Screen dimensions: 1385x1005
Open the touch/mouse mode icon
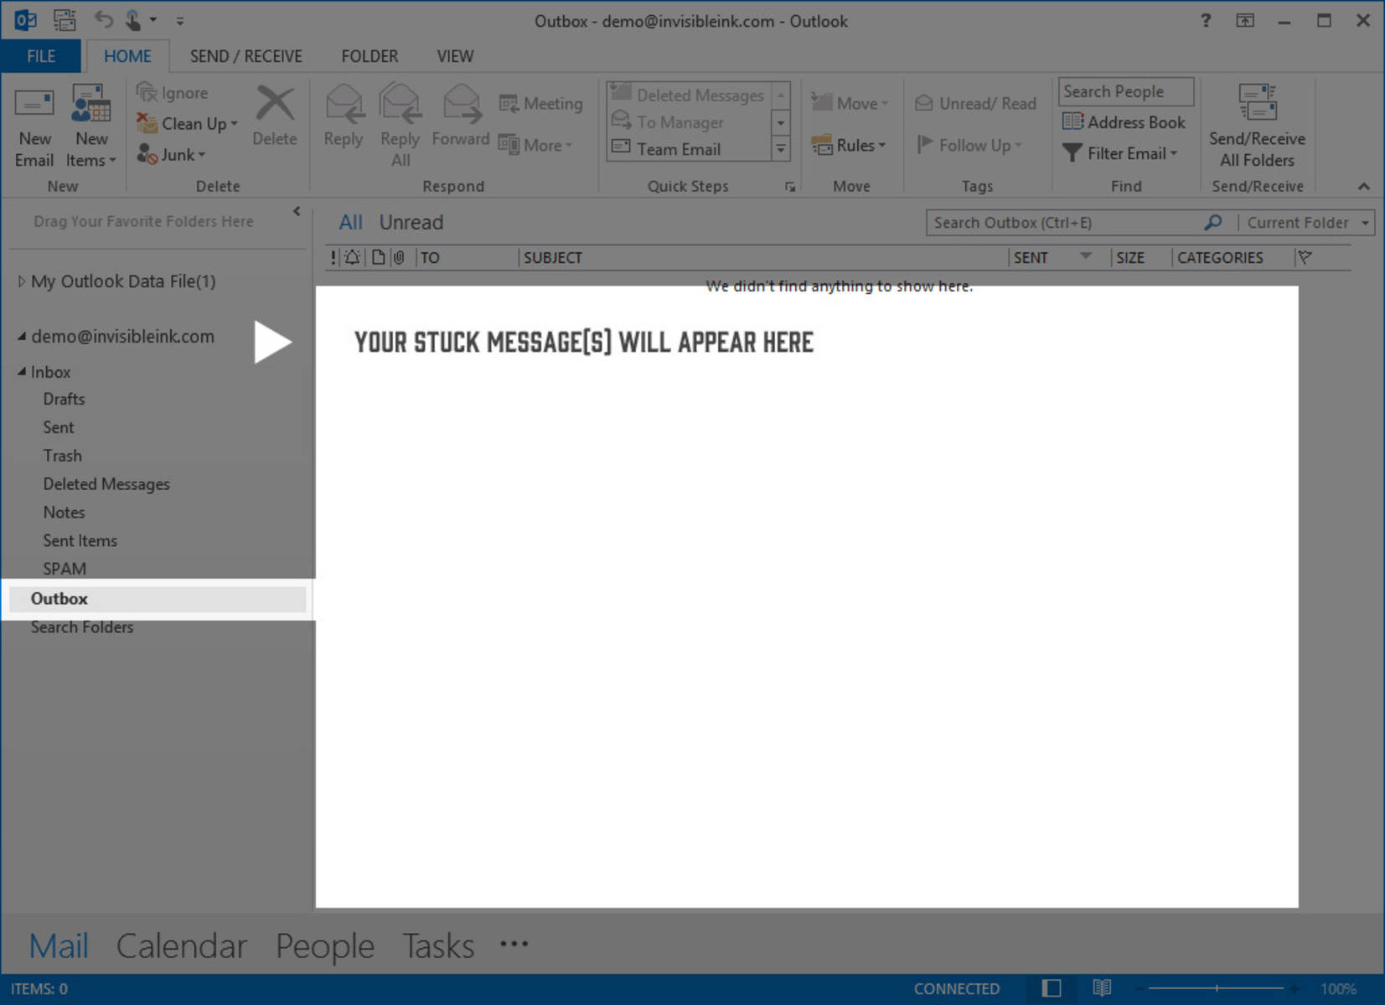pyautogui.click(x=133, y=19)
